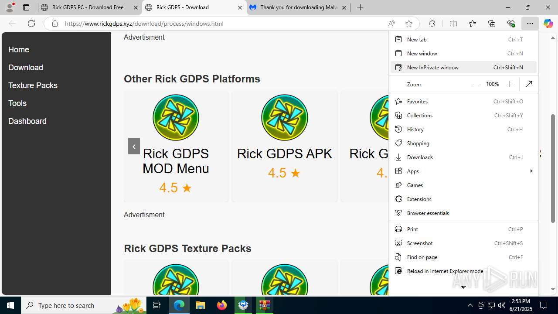The height and width of the screenshot is (314, 558).
Task: Open Rick GDPS MOD Menu card
Action: click(x=176, y=146)
